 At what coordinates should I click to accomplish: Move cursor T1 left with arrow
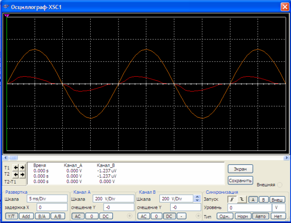[x=16, y=168]
